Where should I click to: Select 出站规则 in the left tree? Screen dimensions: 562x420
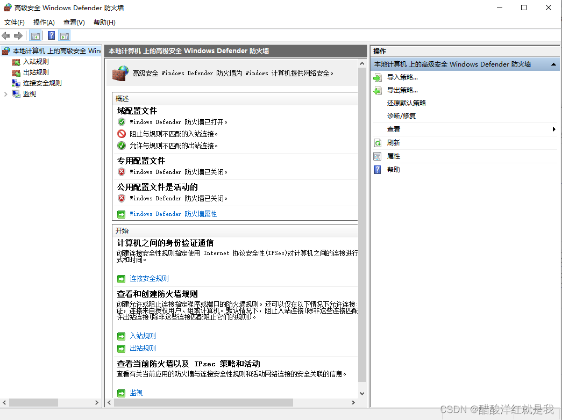tap(36, 73)
